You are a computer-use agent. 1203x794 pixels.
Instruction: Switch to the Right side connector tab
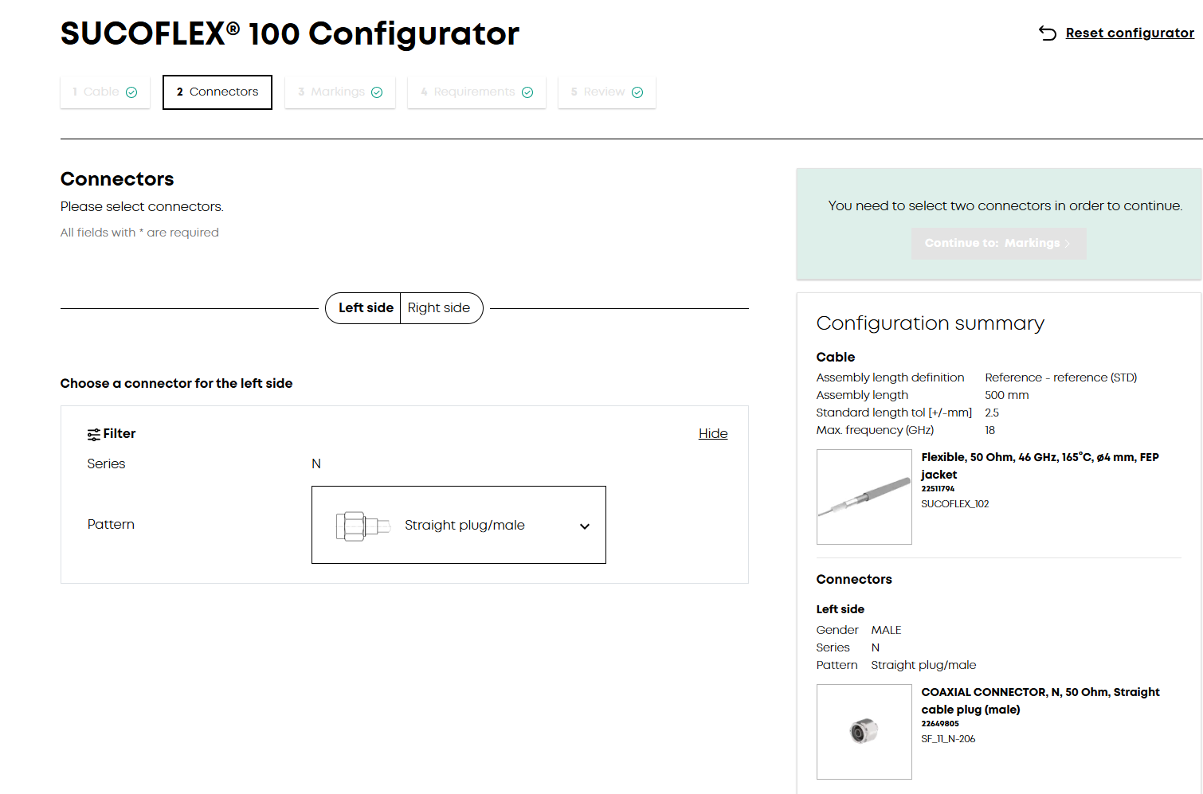(x=440, y=308)
